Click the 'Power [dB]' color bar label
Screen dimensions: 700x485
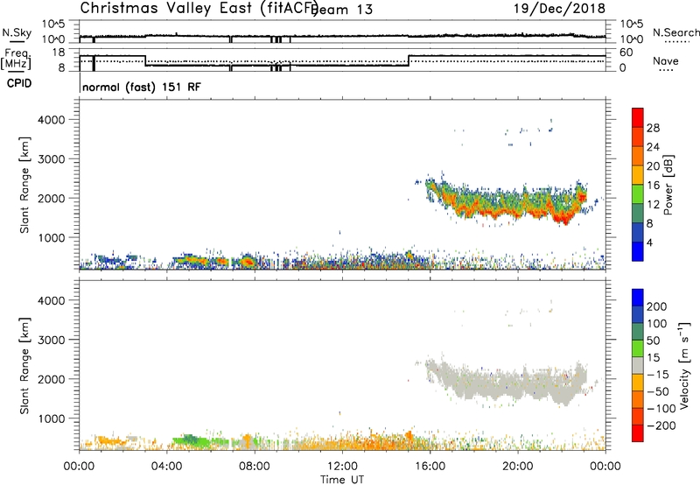[x=668, y=185]
